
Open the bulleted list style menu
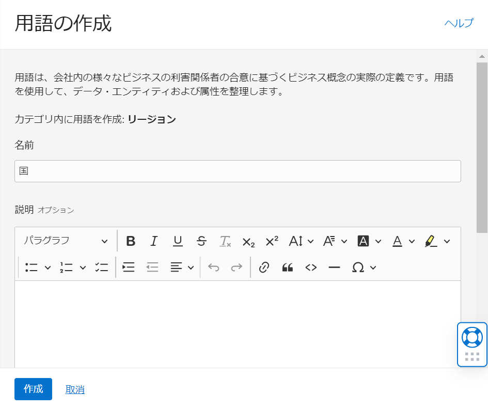38,268
